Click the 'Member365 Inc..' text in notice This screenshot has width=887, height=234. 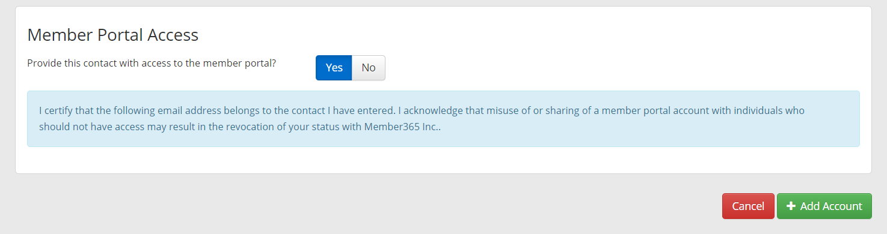pyautogui.click(x=402, y=127)
